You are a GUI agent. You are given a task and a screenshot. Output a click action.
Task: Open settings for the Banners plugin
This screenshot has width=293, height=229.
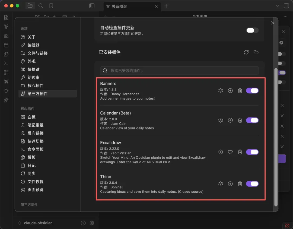[221, 91]
